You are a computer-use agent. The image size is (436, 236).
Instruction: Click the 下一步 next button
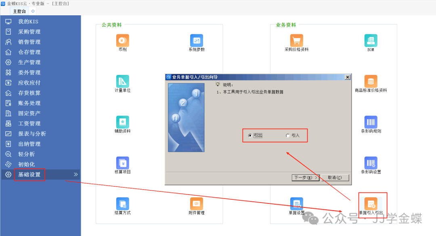pos(305,178)
